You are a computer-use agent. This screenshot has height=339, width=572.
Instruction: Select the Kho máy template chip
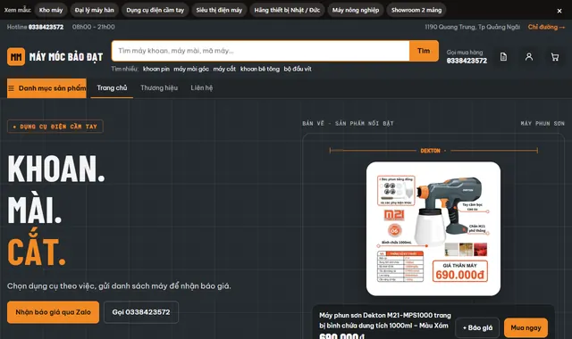[x=51, y=10]
